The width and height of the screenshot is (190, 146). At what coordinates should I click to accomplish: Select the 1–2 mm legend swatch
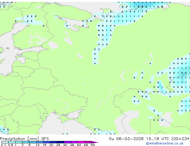click(x=19, y=142)
